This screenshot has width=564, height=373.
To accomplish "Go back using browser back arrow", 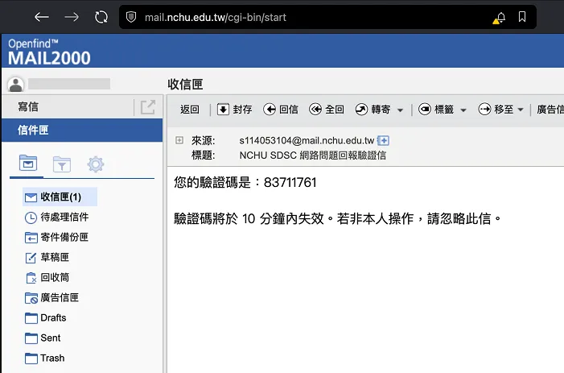I will point(42,17).
